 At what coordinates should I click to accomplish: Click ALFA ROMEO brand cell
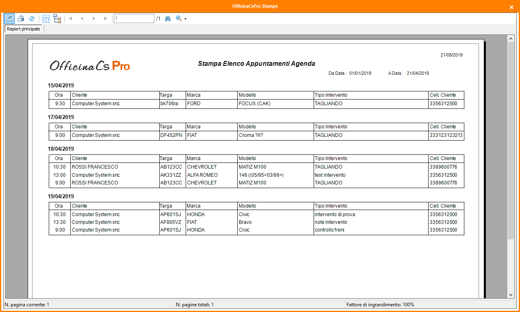tap(202, 175)
